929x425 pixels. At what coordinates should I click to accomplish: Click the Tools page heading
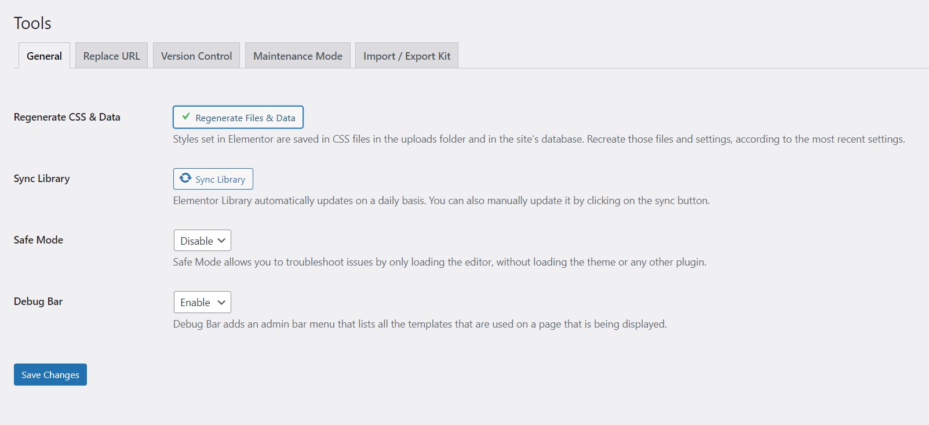(32, 23)
